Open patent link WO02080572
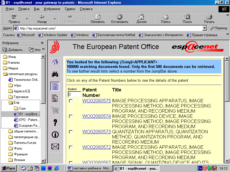The image size is (230, 172). (97, 147)
